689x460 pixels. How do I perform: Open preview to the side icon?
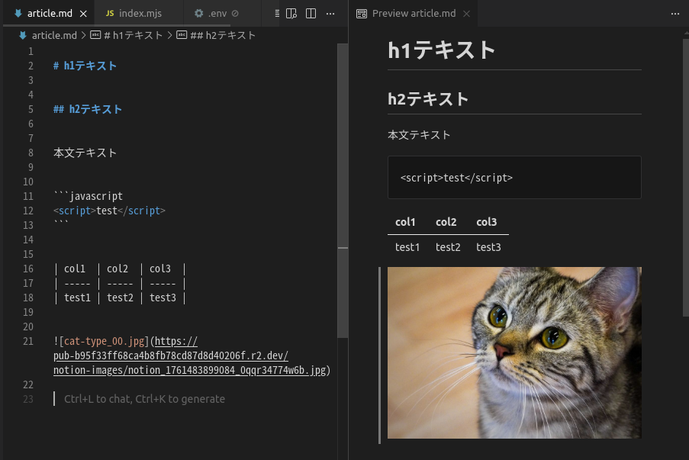291,14
